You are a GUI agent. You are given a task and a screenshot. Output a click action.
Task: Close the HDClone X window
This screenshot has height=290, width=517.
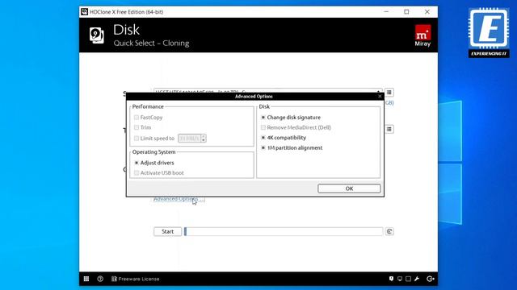click(427, 12)
